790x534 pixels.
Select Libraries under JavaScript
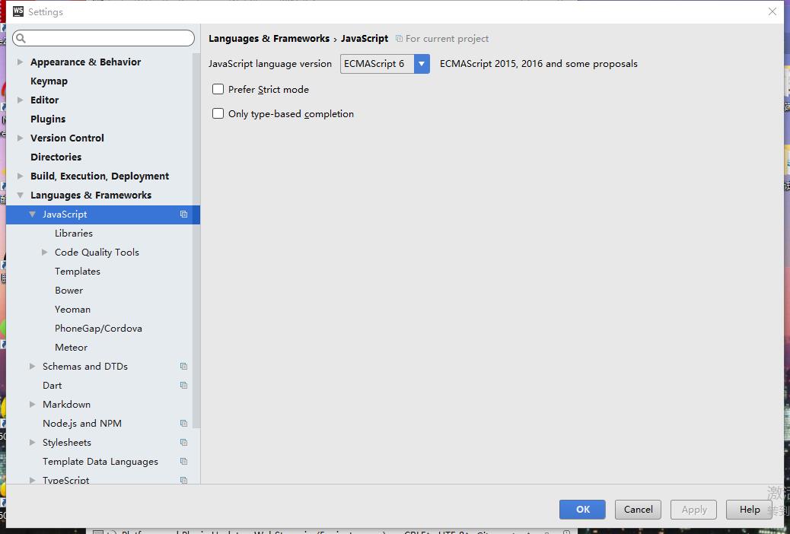click(x=74, y=234)
